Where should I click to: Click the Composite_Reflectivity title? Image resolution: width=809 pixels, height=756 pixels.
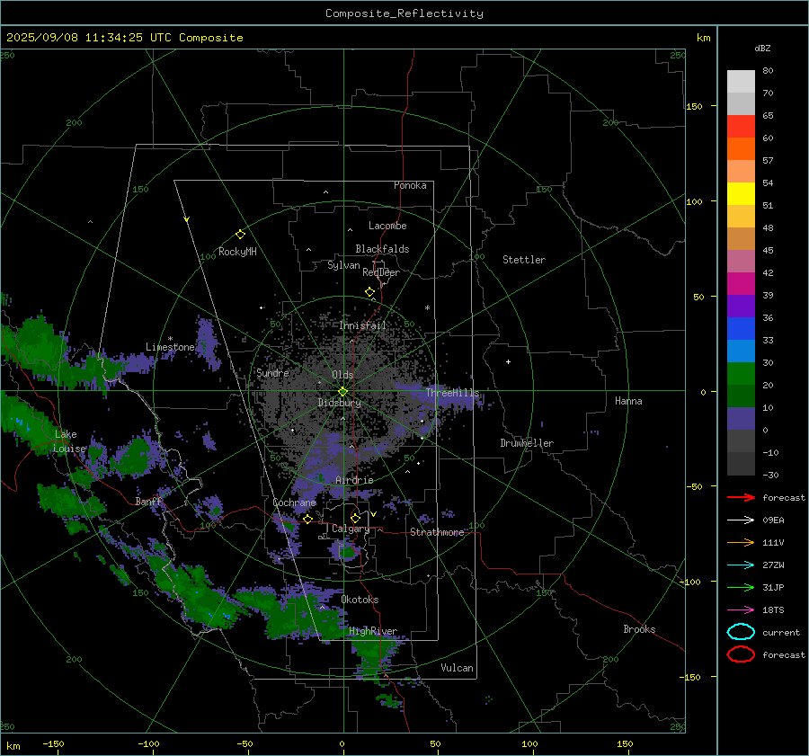404,13
